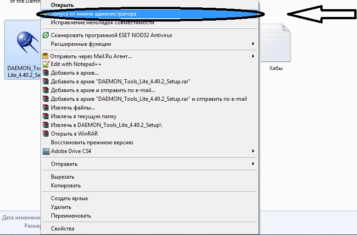Choose Edit with Notepad++
357x235 pixels.
[150, 64]
